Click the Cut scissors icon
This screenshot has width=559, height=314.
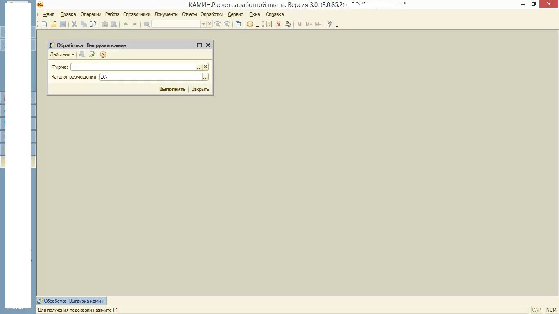pos(74,24)
